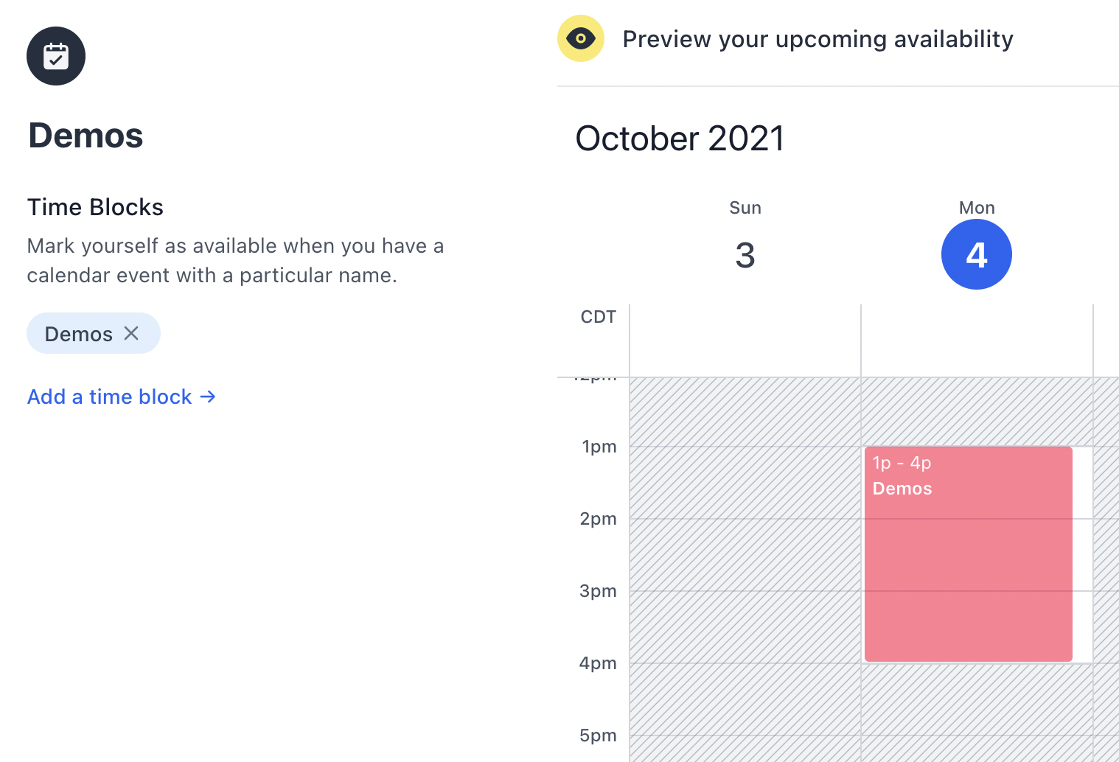
Task: Click the 5pm time row label
Action: click(x=598, y=735)
